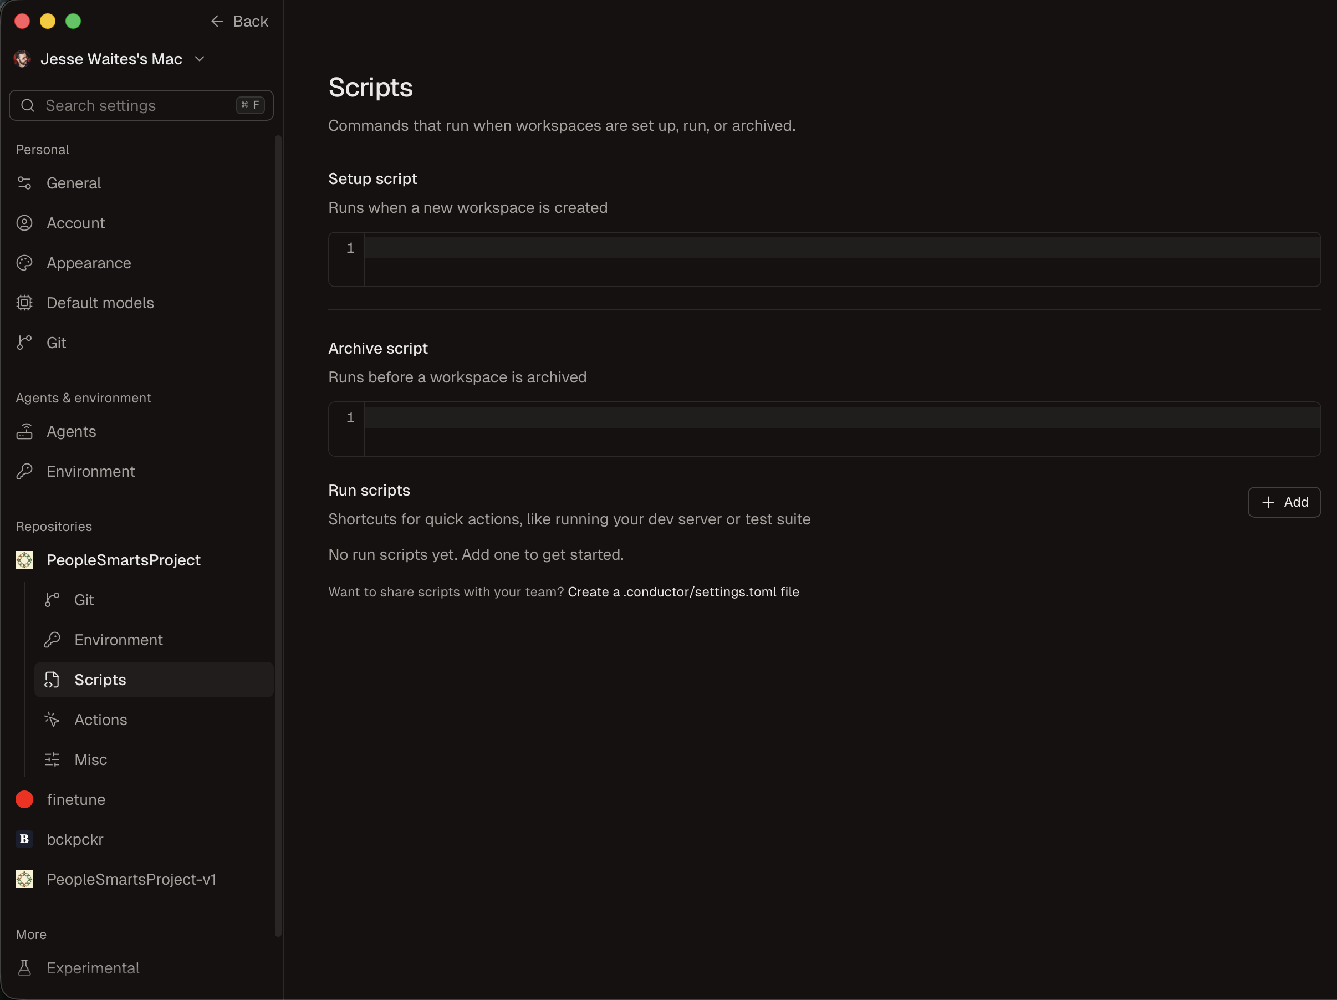
Task: Click the PeopleSmartsProject repository avatar
Action: [24, 560]
